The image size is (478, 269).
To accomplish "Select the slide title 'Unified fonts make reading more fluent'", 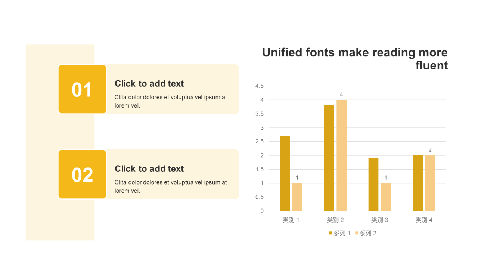I will (355, 59).
